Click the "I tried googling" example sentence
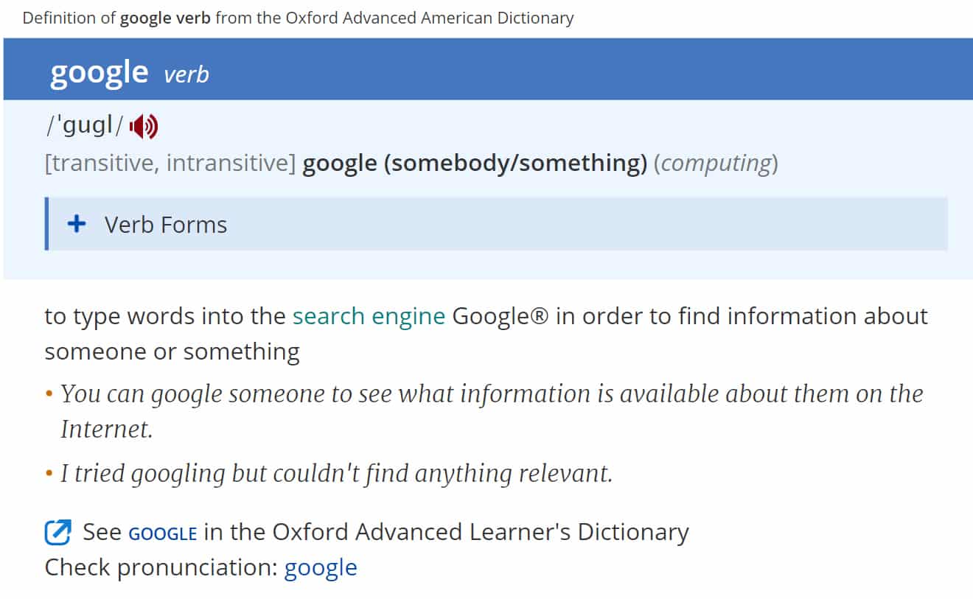This screenshot has height=599, width=973. click(336, 473)
